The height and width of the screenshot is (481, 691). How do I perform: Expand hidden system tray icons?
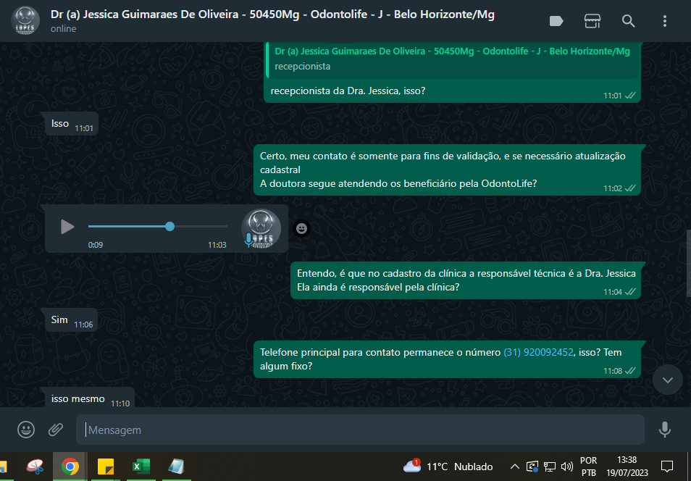point(514,467)
